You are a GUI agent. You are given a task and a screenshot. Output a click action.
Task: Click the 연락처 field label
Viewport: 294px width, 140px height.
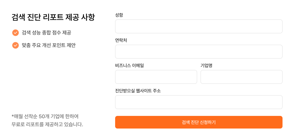(121, 40)
